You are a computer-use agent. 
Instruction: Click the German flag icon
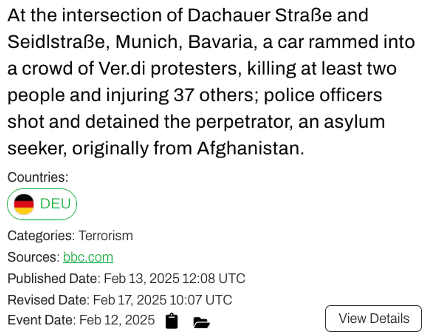(x=24, y=204)
